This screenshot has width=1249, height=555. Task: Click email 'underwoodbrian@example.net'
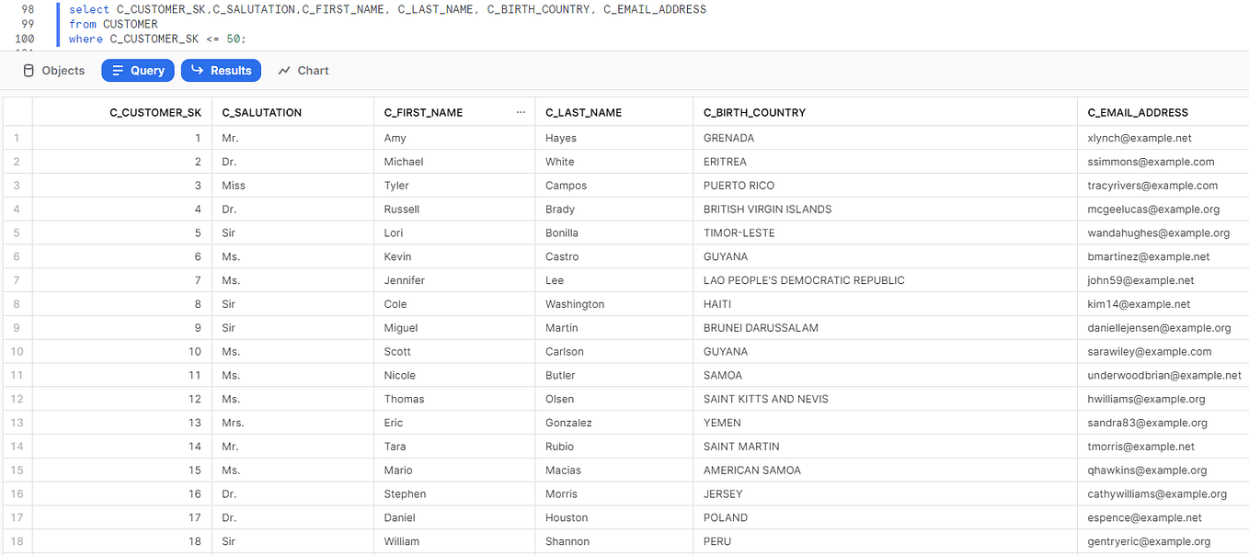pos(1164,376)
